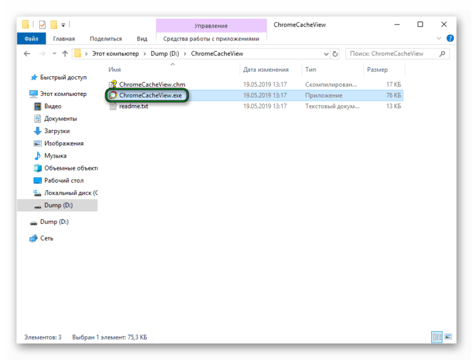Select Этот компьютер in the navigation pane
This screenshot has width=473, height=360.
point(63,94)
